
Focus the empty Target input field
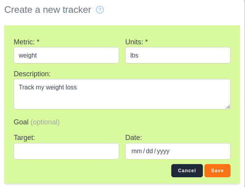click(x=66, y=151)
